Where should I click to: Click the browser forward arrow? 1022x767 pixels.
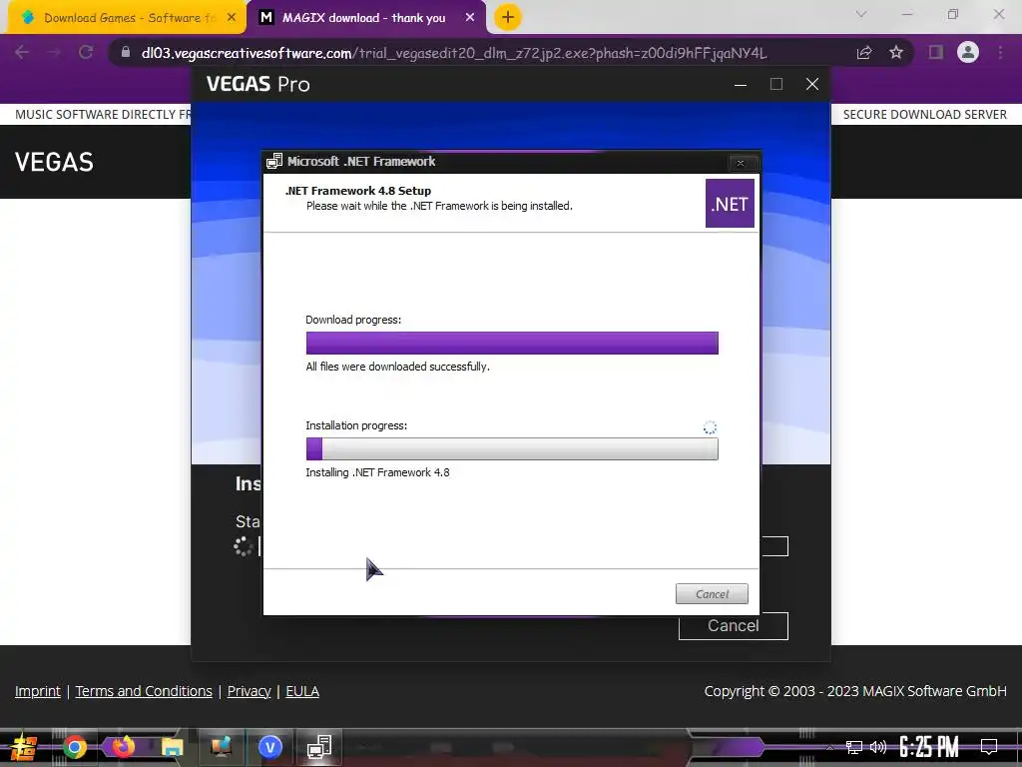54,53
